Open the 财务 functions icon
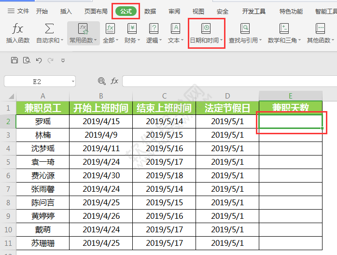Screen dimensions: 337x255 tap(132, 28)
